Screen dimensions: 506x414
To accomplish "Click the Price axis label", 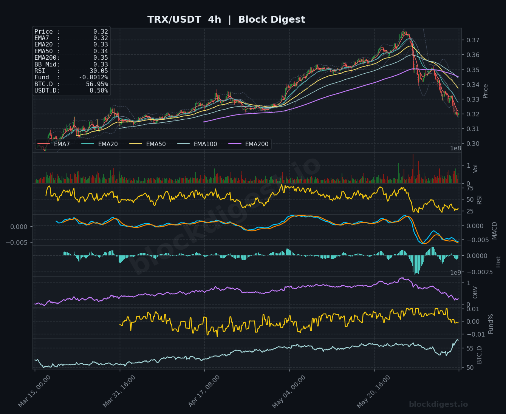I will (x=486, y=91).
